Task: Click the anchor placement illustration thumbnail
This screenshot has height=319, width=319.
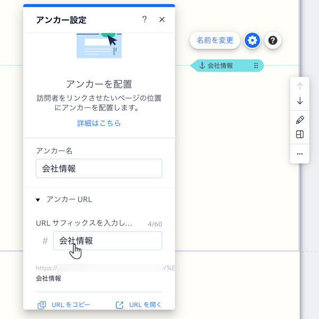Action: tap(99, 46)
